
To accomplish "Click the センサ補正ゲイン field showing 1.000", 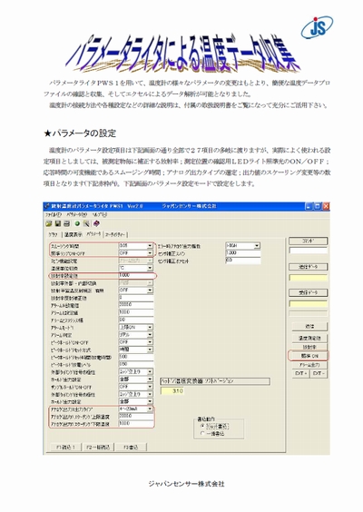I will [243, 253].
